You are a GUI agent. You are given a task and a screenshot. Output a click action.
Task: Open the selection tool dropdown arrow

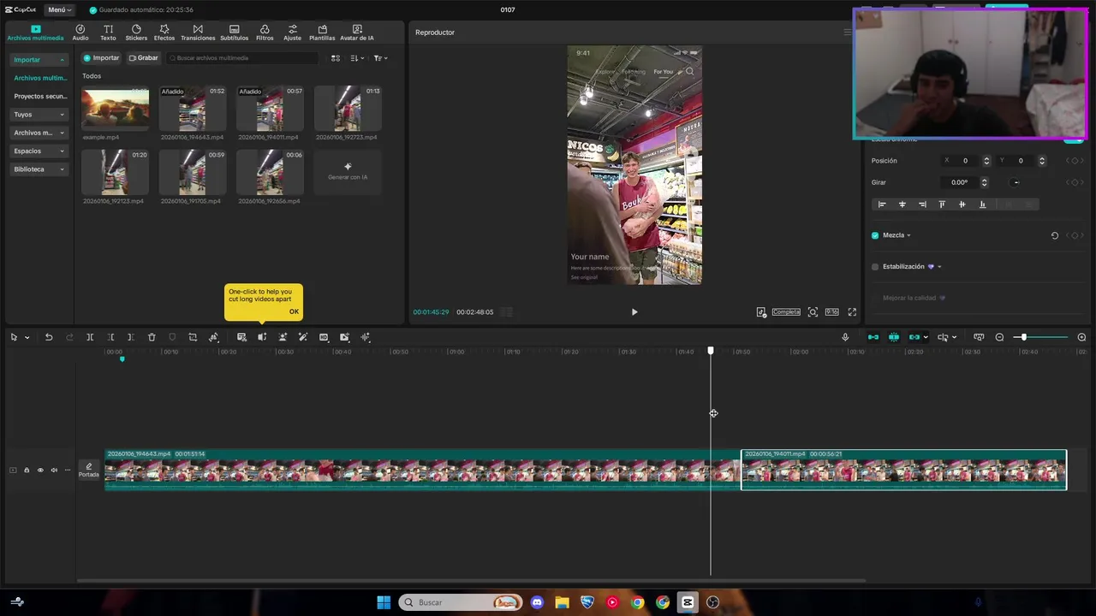[27, 337]
